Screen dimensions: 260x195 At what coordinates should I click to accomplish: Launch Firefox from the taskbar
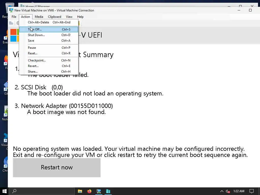coord(89,191)
